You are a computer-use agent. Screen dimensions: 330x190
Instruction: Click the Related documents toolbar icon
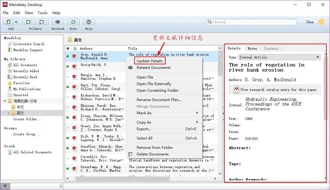[58, 22]
